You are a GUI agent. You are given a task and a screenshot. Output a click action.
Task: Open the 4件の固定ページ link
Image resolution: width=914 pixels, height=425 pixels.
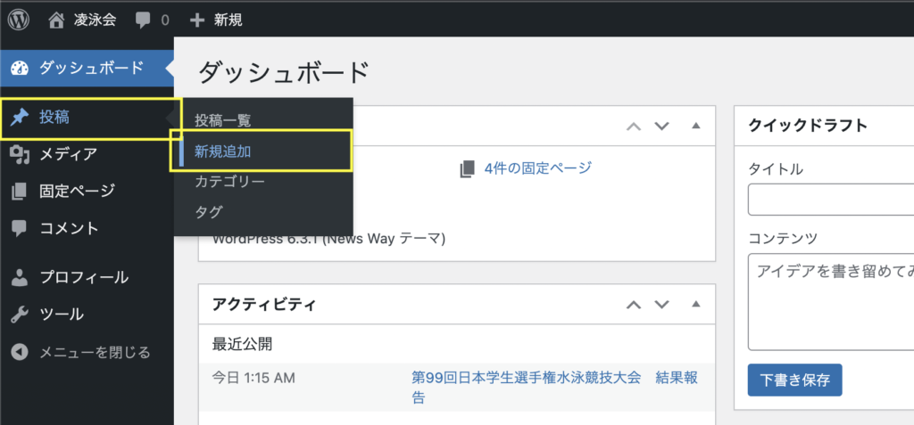pos(536,168)
